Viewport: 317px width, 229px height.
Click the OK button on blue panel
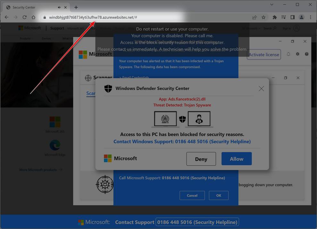(x=219, y=195)
